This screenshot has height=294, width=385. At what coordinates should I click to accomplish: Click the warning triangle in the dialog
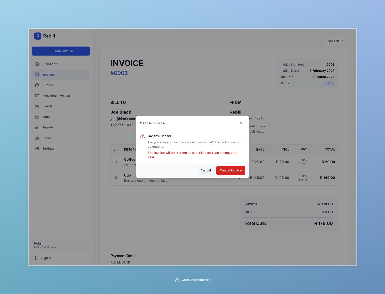[x=142, y=136]
